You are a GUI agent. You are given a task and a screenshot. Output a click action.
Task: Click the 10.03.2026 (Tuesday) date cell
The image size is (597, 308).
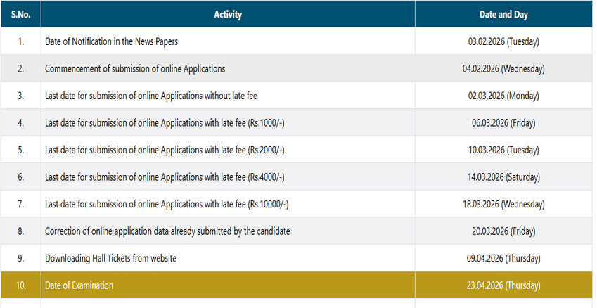tap(503, 150)
